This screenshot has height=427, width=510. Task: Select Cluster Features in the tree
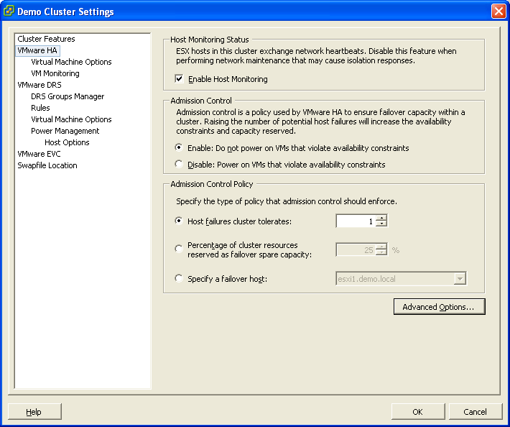point(46,39)
